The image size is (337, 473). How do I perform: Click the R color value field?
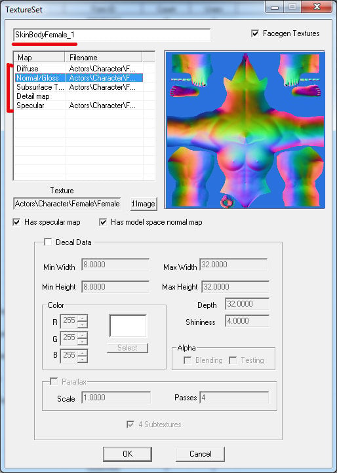tap(69, 322)
